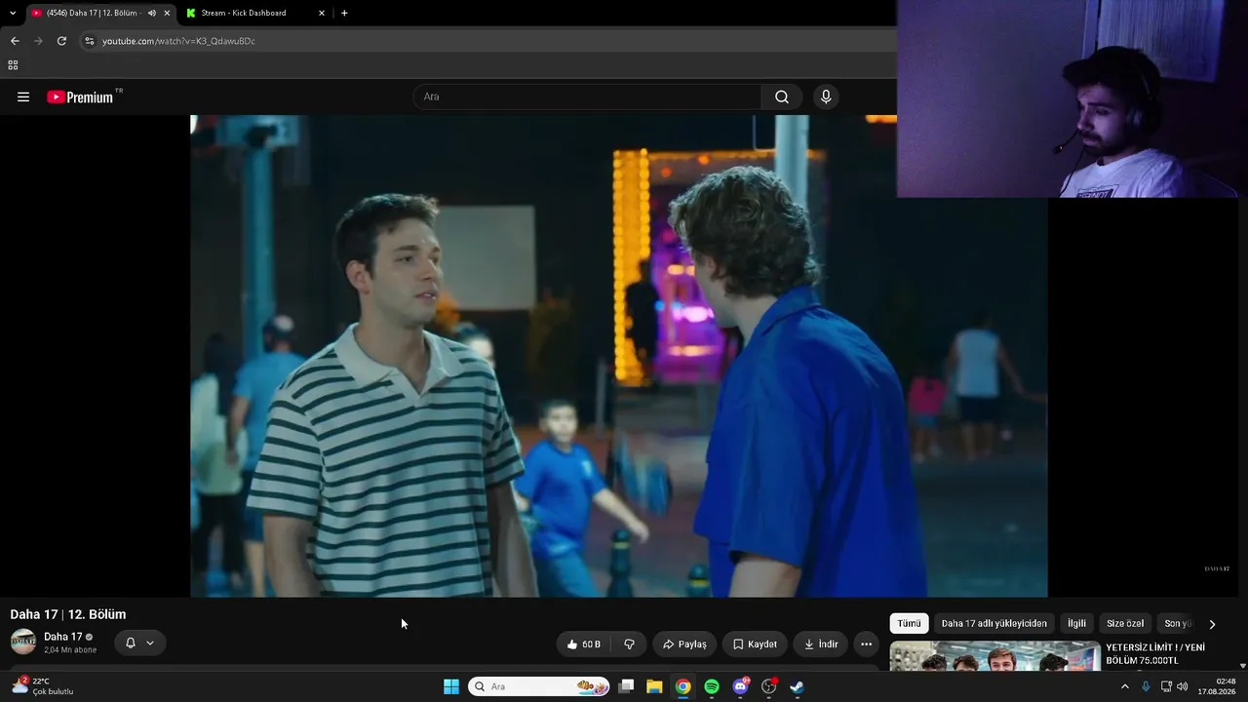This screenshot has width=1248, height=702.
Task: Share the video with Paylaş
Action: coord(684,644)
